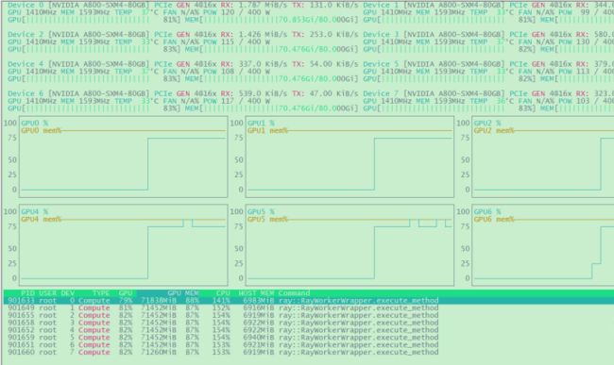
Task: Click the GPU2 mem% legend label
Action: tap(494, 130)
